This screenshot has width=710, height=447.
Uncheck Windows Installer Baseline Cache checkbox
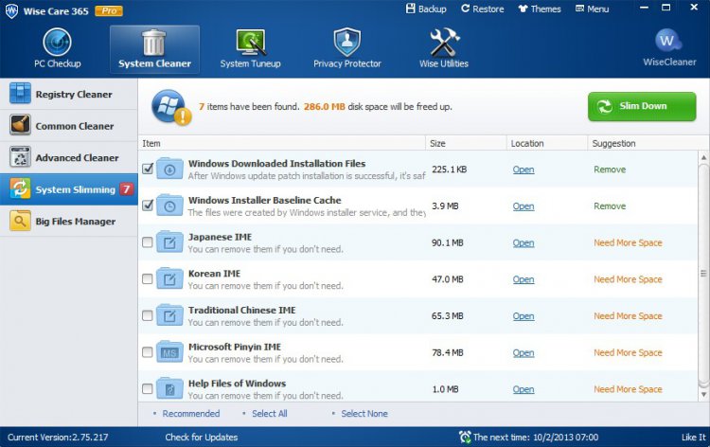coord(148,206)
